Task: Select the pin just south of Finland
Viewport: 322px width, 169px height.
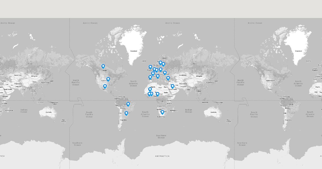Action: click(163, 64)
